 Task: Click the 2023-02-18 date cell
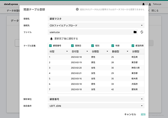point(76,57)
